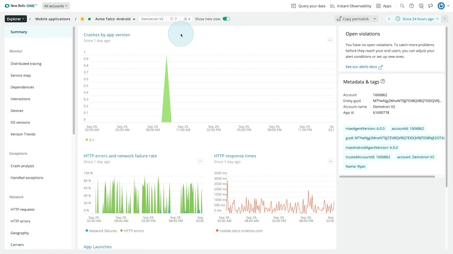The width and height of the screenshot is (453, 254).
Task: Click the account: Demotron V2 tag
Action: (415, 157)
